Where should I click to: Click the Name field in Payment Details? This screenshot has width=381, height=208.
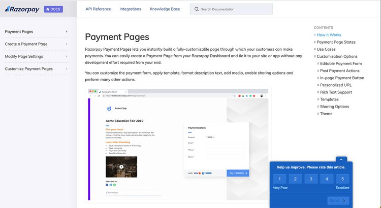click(226, 157)
